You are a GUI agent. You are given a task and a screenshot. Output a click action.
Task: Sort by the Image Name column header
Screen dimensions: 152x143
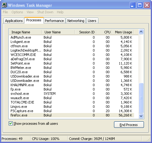point(25,32)
